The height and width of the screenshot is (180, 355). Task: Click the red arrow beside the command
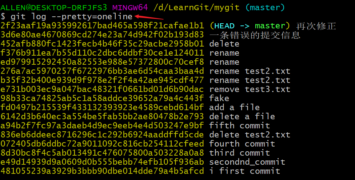pos(149,17)
